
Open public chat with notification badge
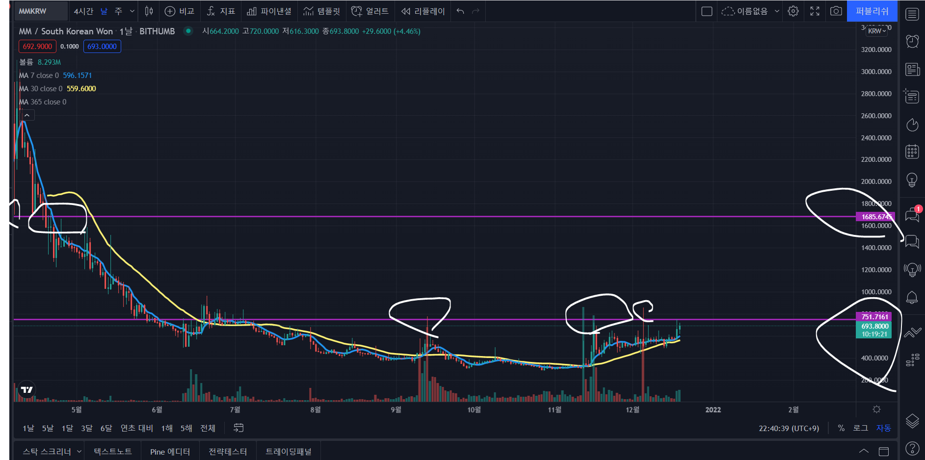coord(912,214)
